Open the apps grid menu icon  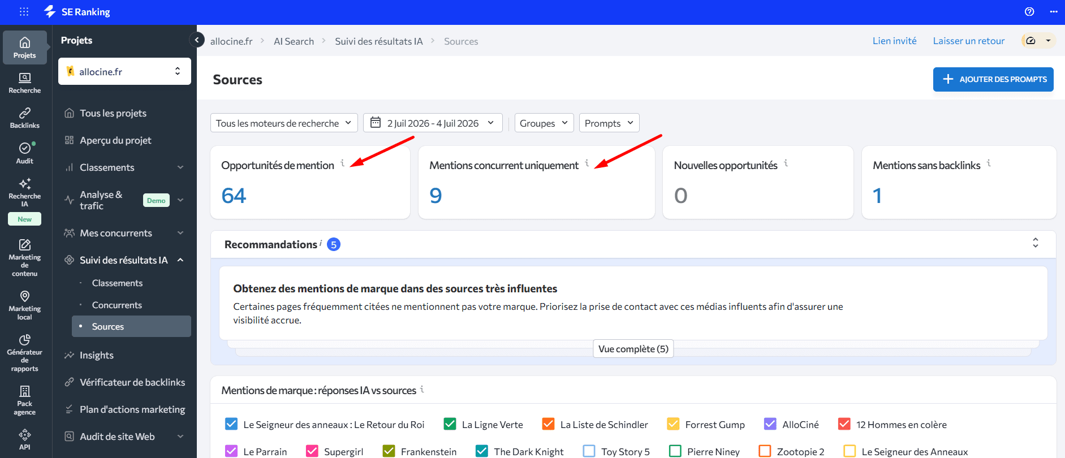24,12
